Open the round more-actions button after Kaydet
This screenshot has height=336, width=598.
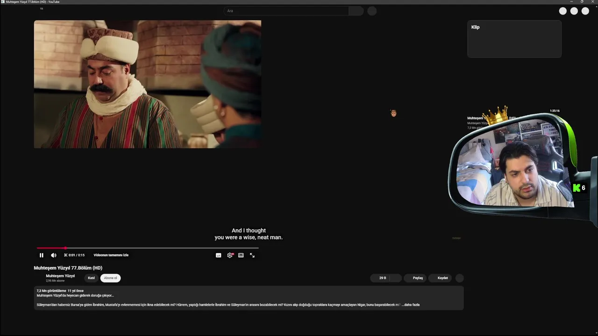[460, 278]
